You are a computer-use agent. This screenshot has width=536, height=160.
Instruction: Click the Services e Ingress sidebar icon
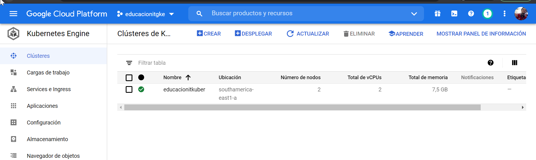click(x=13, y=89)
